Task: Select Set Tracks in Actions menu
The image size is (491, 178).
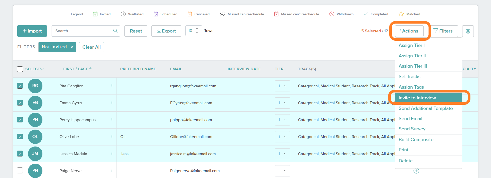Action: pos(410,77)
